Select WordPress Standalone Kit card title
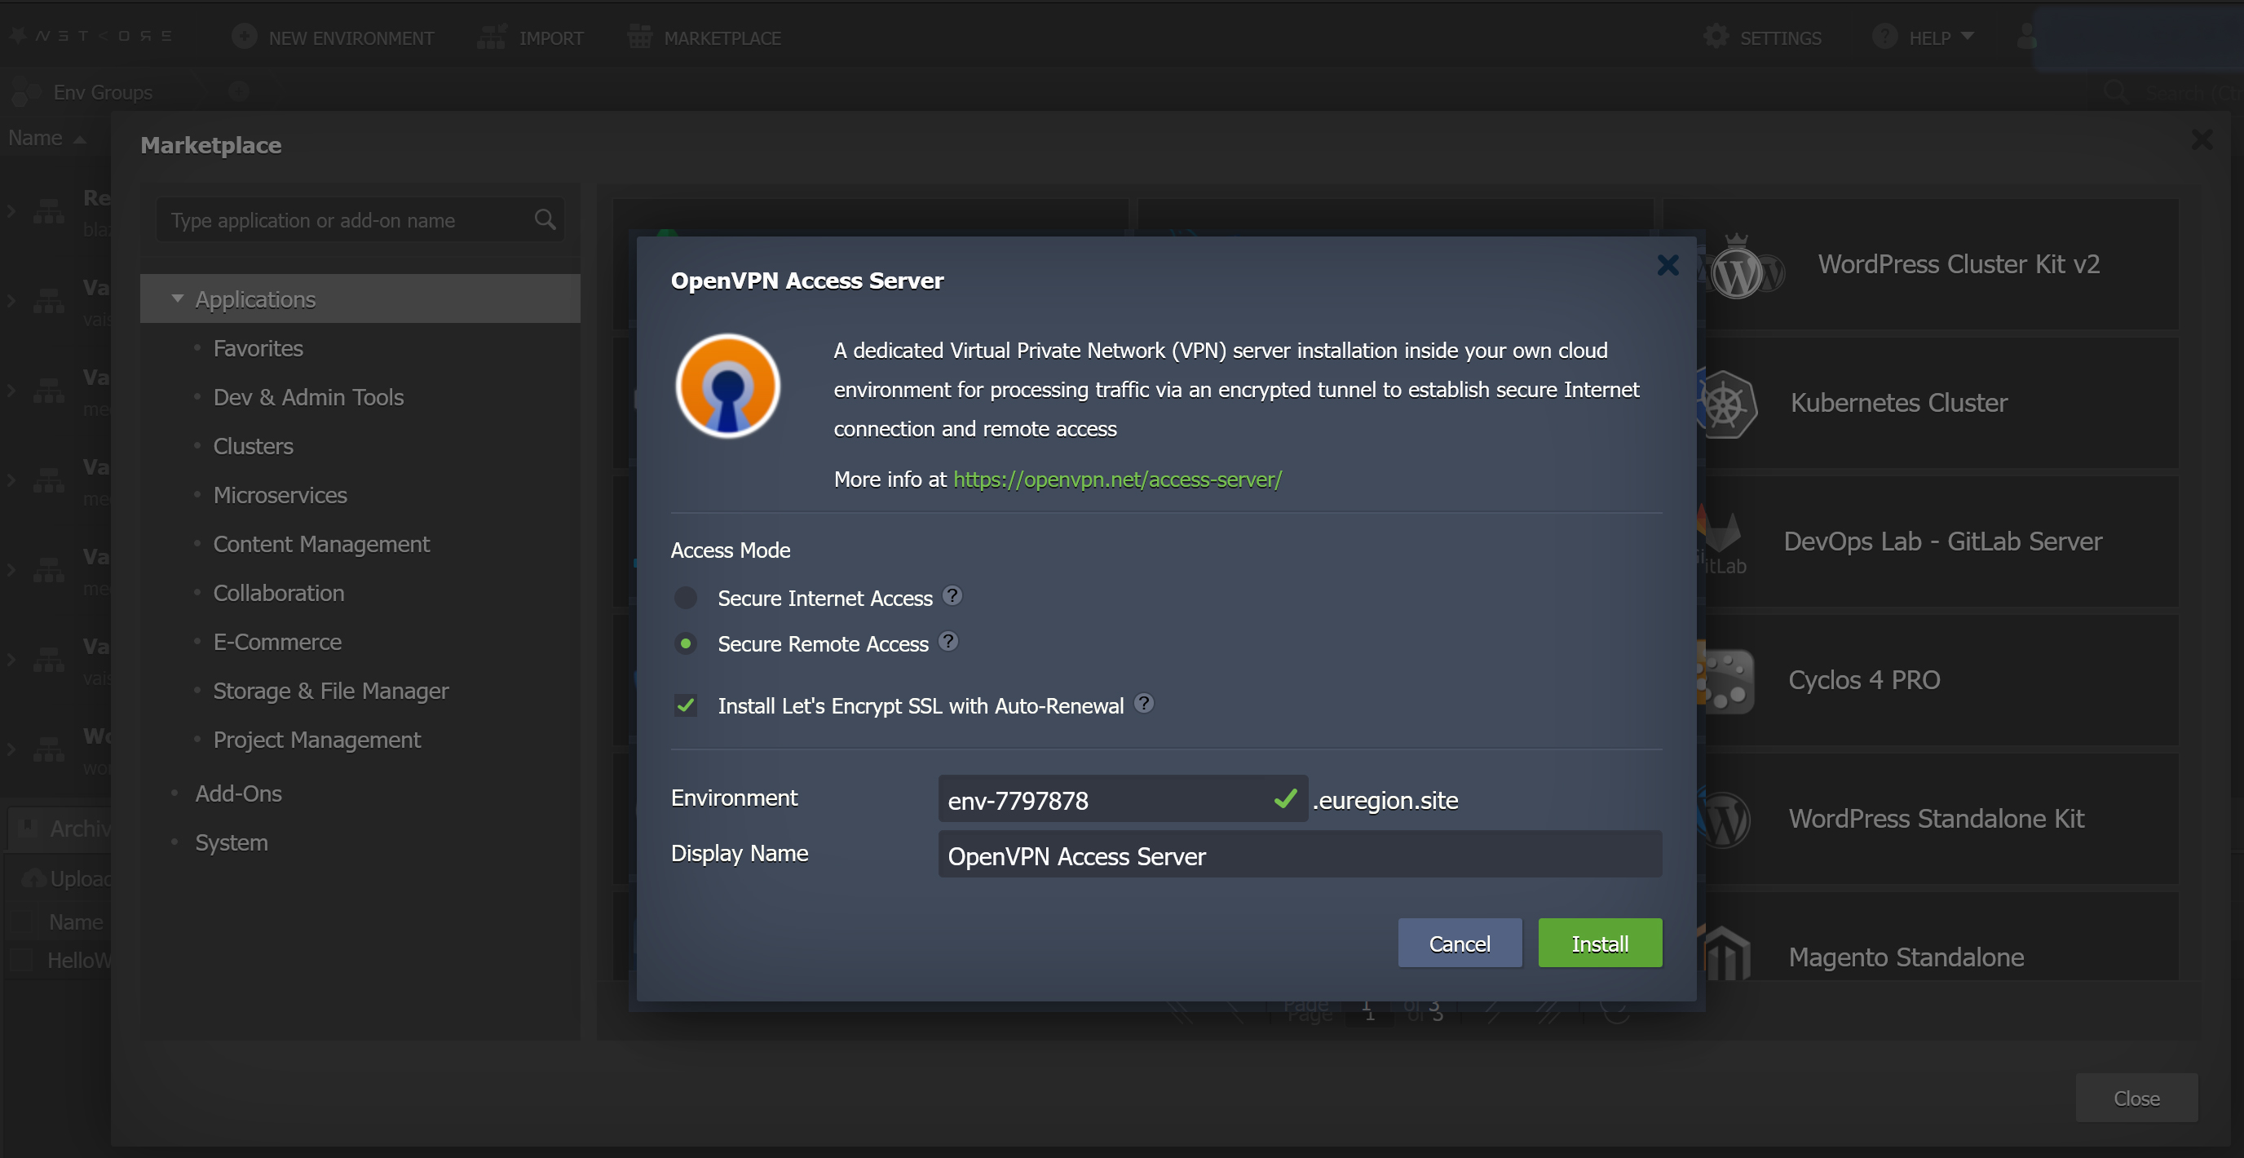The width and height of the screenshot is (2244, 1158). click(1936, 818)
